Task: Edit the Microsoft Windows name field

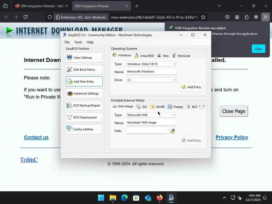Action: click(152, 72)
